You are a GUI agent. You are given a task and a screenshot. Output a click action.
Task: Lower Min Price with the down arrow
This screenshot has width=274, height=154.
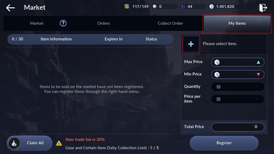(x=258, y=74)
